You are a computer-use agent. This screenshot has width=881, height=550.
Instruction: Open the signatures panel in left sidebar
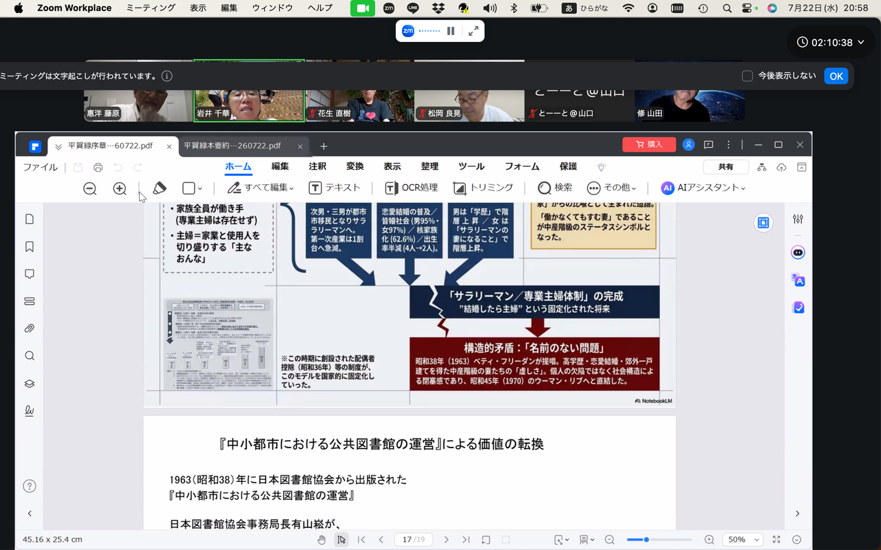click(x=30, y=411)
